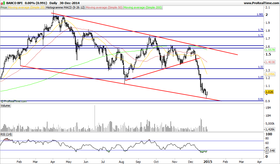
Task: Click the 1,426k volume value tag
Action: [270, 129]
